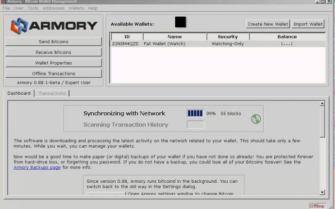Click the Armory logo icon
The width and height of the screenshot is (335, 209).
[19, 26]
